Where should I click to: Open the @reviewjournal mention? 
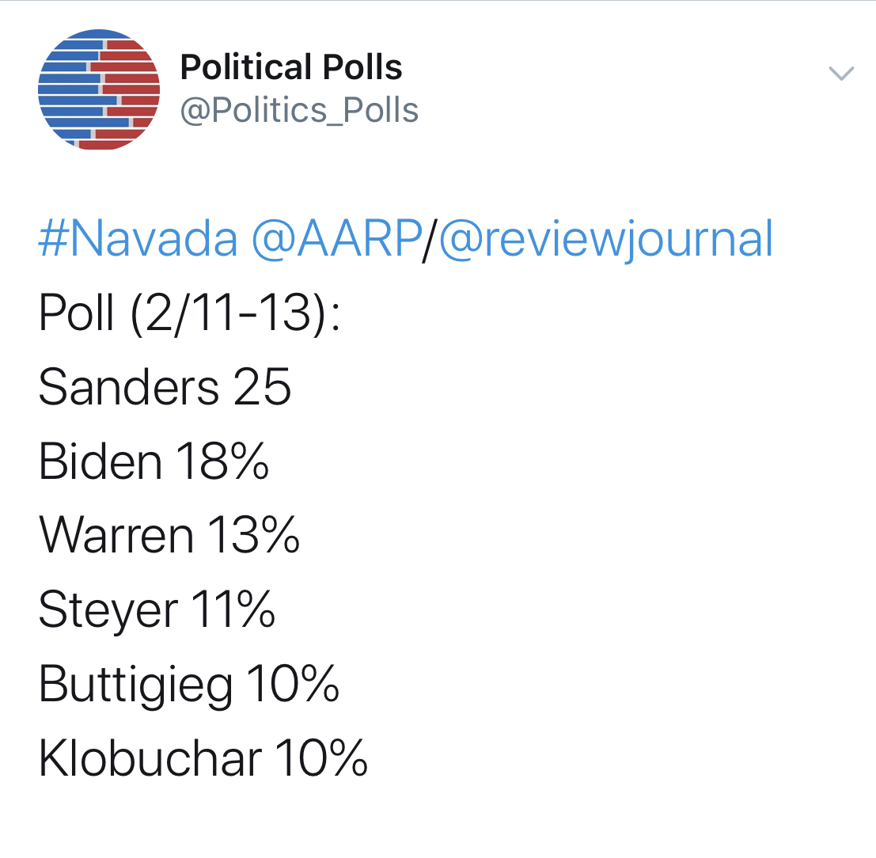tap(606, 241)
